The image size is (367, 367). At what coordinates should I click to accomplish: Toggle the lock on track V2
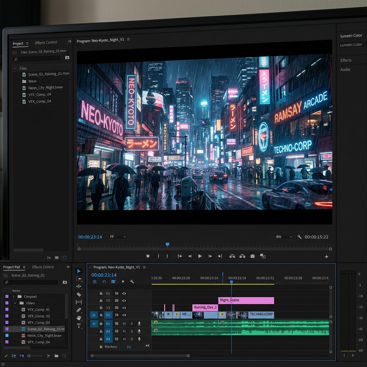click(101, 301)
